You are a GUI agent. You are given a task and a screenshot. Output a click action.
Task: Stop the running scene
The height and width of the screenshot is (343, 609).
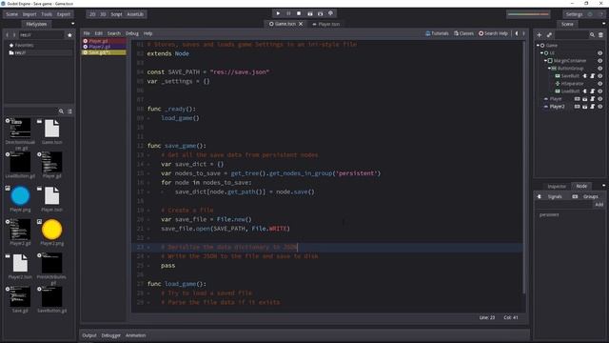tap(299, 13)
